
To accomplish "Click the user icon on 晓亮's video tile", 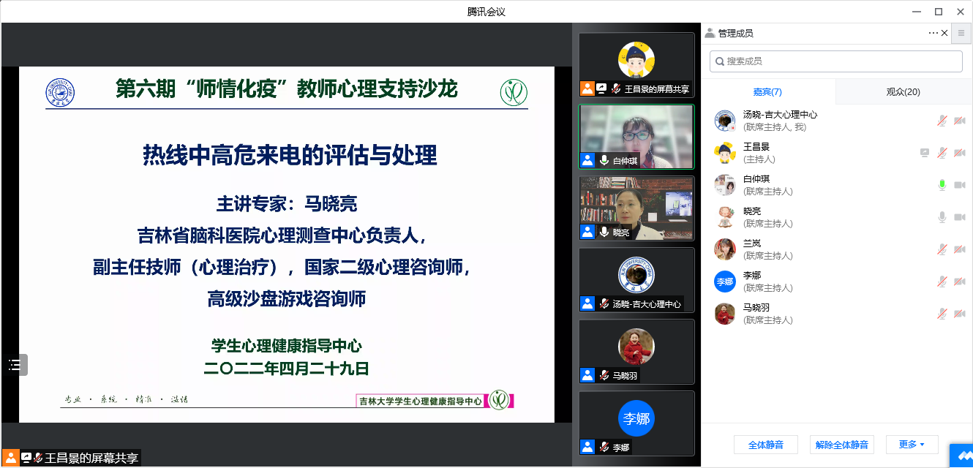I will (x=587, y=232).
